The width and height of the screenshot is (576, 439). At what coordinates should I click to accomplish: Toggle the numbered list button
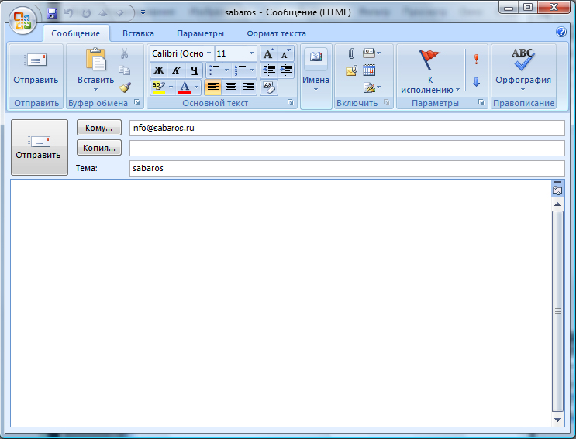point(240,70)
